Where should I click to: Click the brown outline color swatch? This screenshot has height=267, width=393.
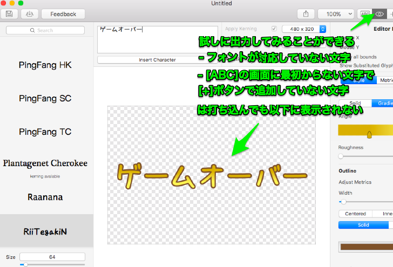click(367, 247)
